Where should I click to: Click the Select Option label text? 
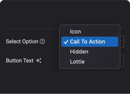point(22,41)
